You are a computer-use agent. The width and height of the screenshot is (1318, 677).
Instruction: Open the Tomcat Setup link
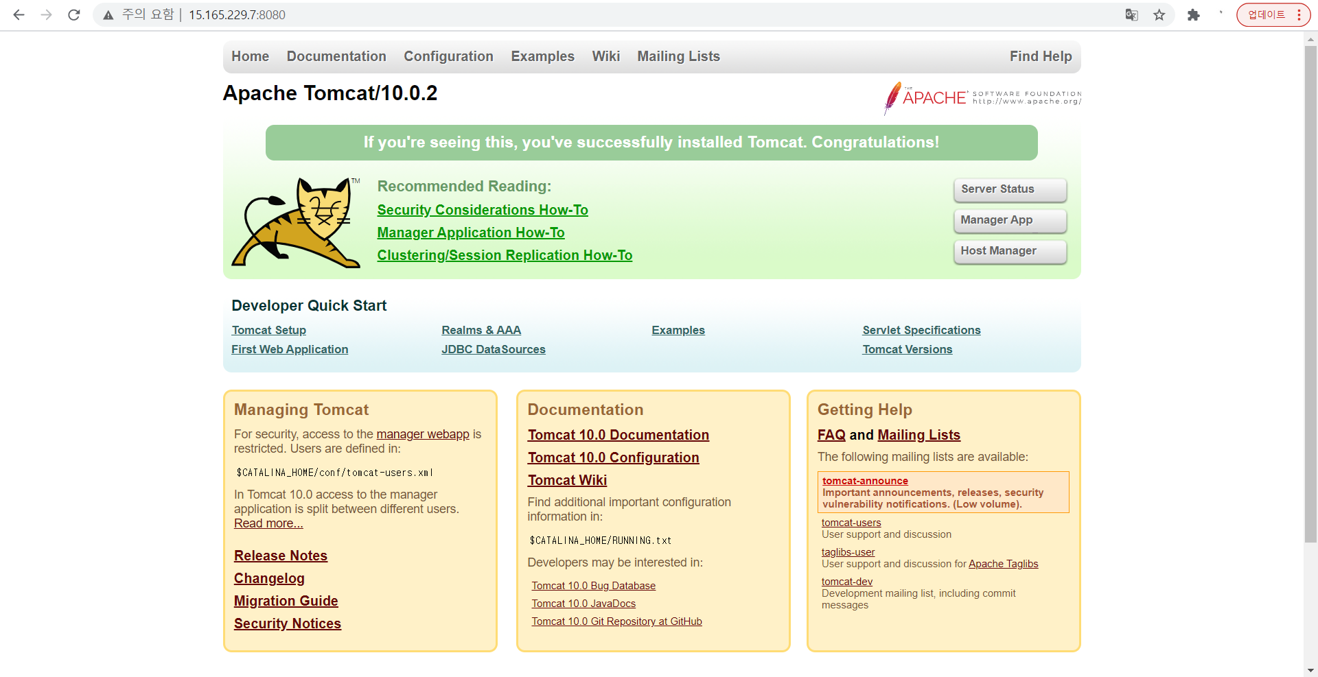(x=268, y=330)
